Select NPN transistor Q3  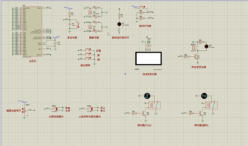tap(201, 113)
